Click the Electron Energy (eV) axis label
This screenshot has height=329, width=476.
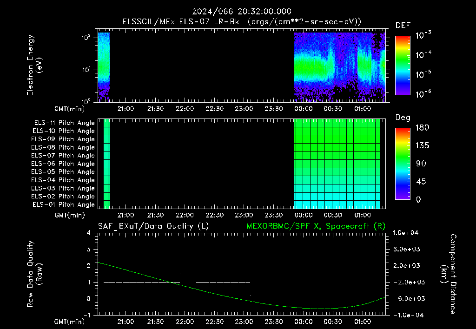[34, 65]
